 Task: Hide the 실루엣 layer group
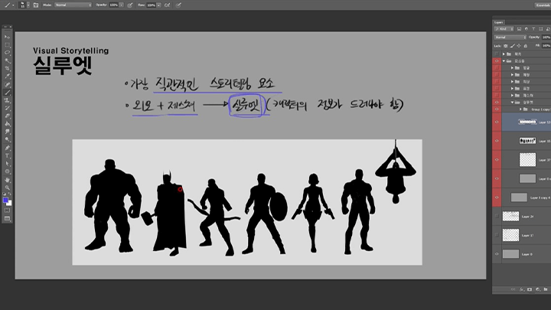pos(497,103)
